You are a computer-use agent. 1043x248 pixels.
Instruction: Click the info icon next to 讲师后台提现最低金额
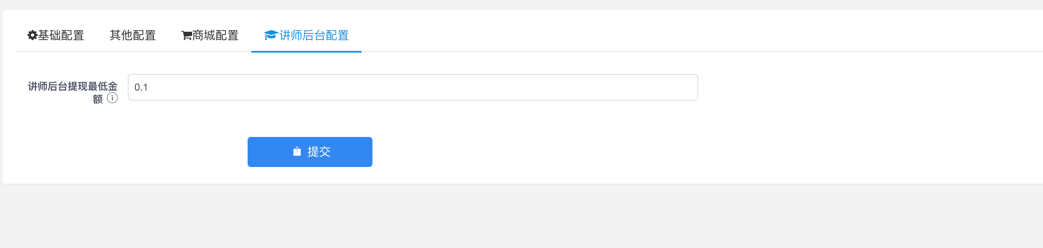[112, 98]
